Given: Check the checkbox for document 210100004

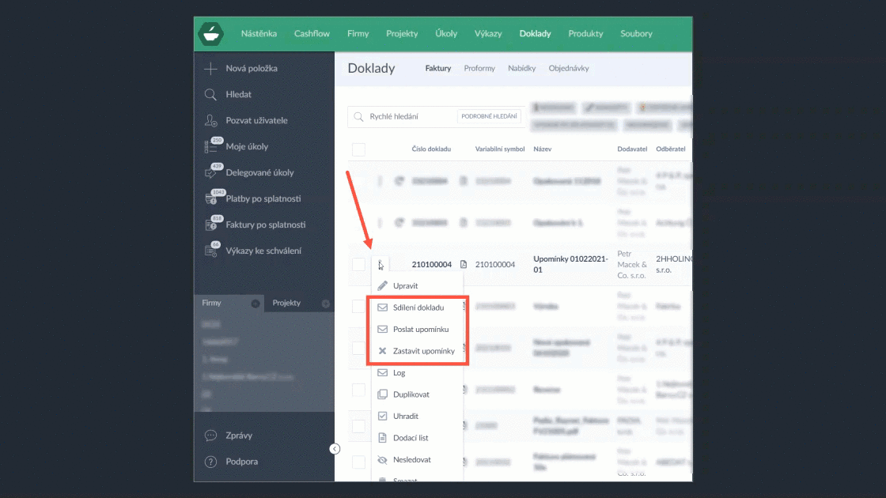Looking at the screenshot, I should (x=358, y=264).
